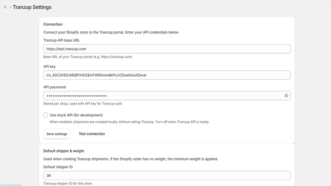331x186 pixels.
Task: Focus the API key input field
Action: pos(167,75)
